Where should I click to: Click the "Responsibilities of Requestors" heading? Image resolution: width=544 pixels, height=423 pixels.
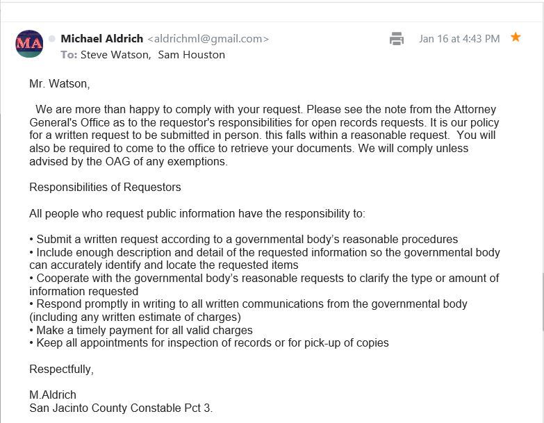[105, 188]
